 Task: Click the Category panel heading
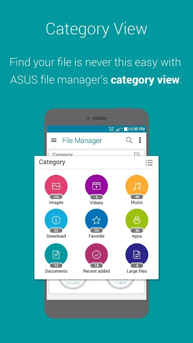tap(52, 162)
